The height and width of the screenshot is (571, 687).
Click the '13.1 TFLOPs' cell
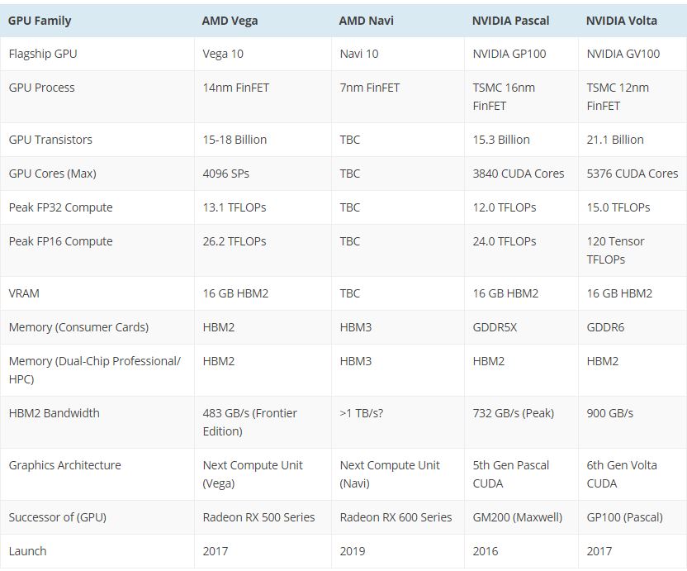(234, 207)
